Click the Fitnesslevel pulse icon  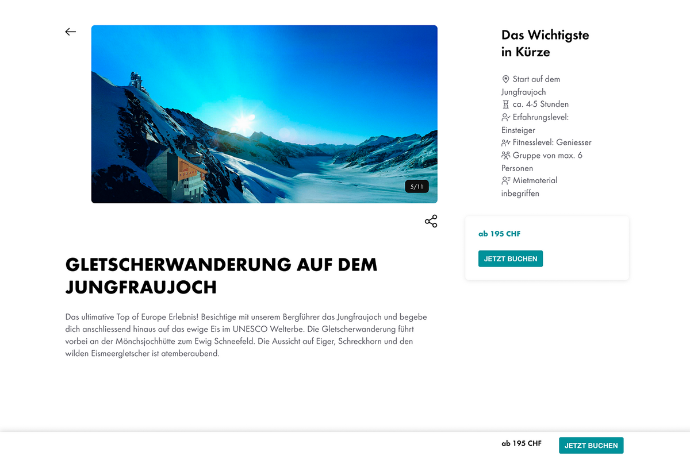click(506, 142)
